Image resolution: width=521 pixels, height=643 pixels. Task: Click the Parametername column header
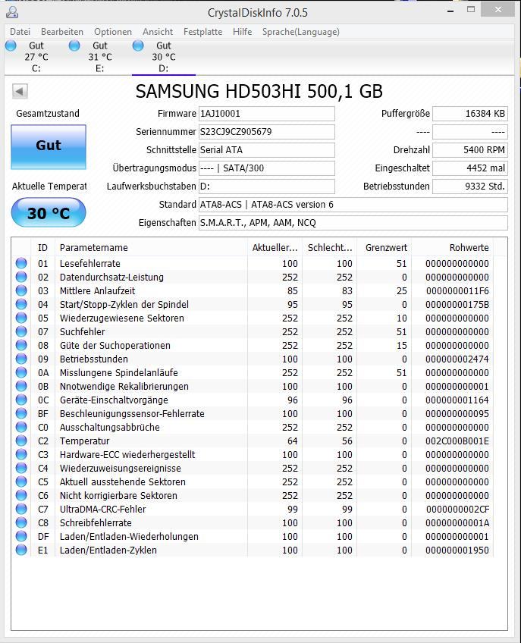(151, 248)
